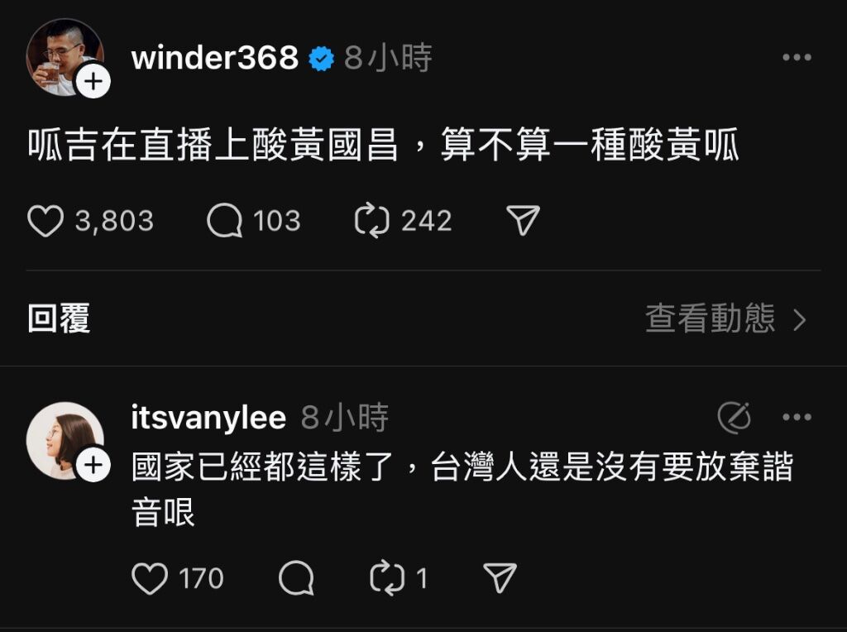The height and width of the screenshot is (632, 847).
Task: Select the 回覆 section heading
Action: (x=59, y=318)
